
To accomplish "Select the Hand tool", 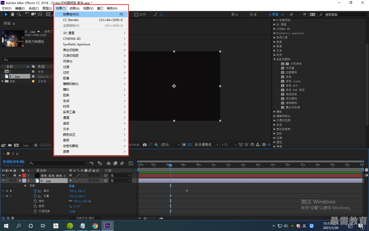I will [12, 14].
